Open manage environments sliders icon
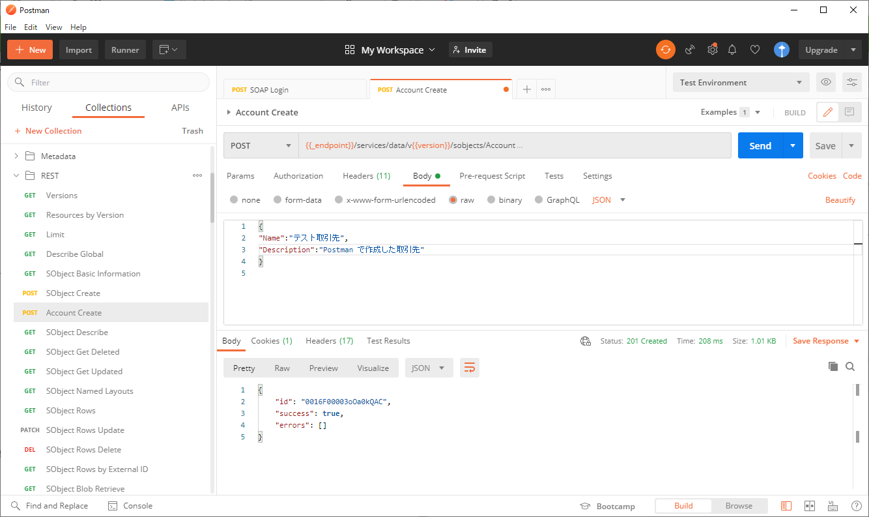The image size is (869, 517). 851,82
